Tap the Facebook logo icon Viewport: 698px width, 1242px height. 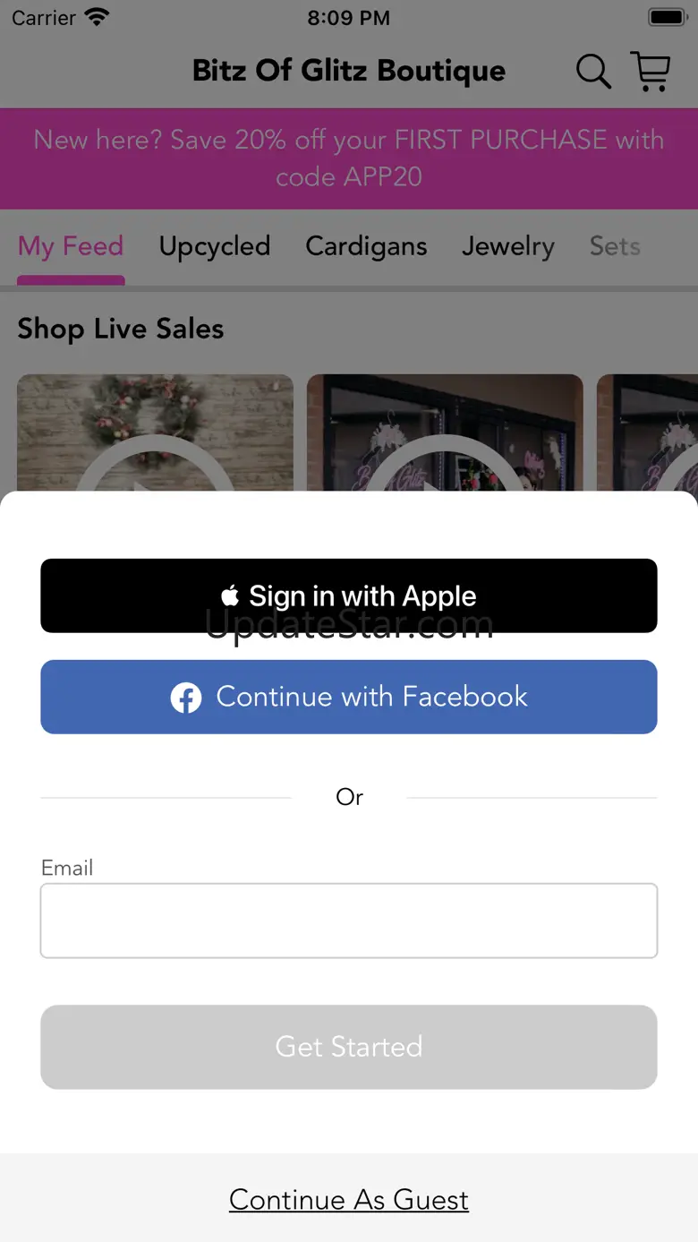pos(186,698)
